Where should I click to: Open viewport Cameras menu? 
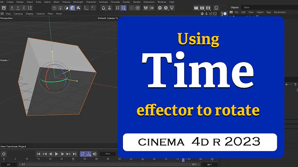(x=18, y=14)
